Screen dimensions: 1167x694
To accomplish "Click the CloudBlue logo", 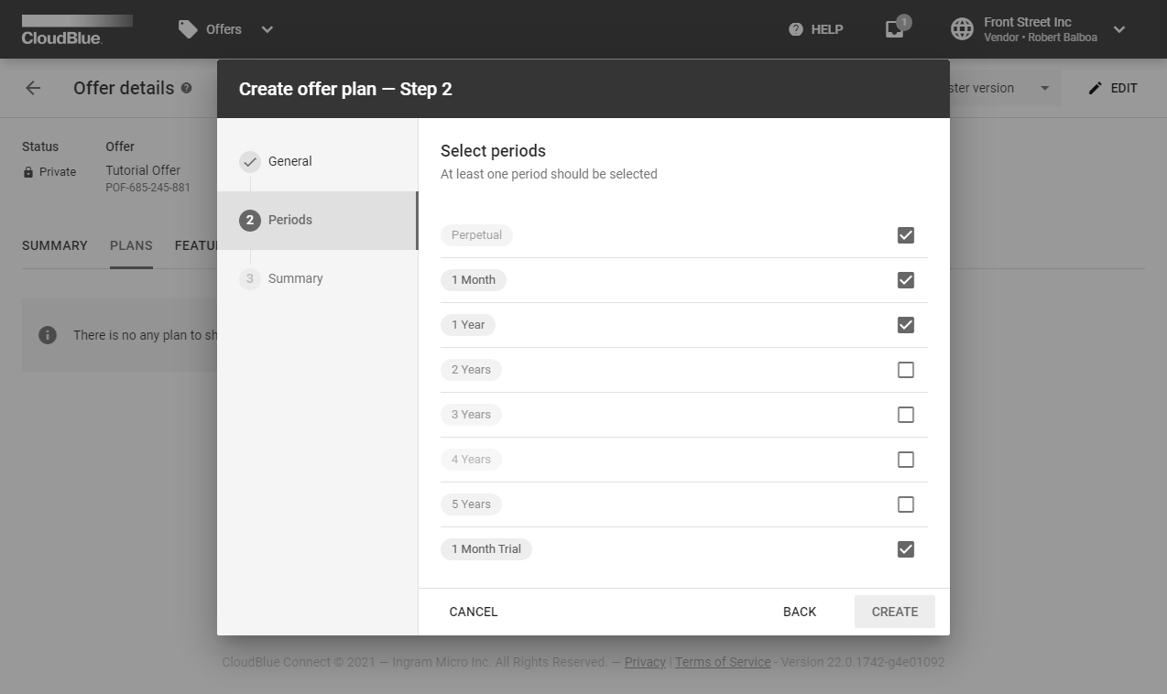I will 77,29.
